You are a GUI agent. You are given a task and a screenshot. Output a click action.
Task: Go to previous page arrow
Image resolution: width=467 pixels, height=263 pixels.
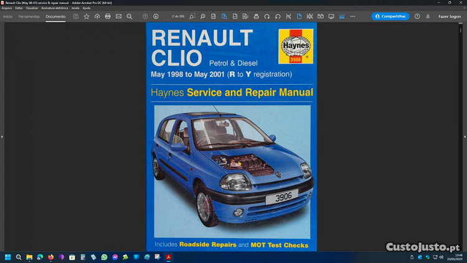coord(145,16)
